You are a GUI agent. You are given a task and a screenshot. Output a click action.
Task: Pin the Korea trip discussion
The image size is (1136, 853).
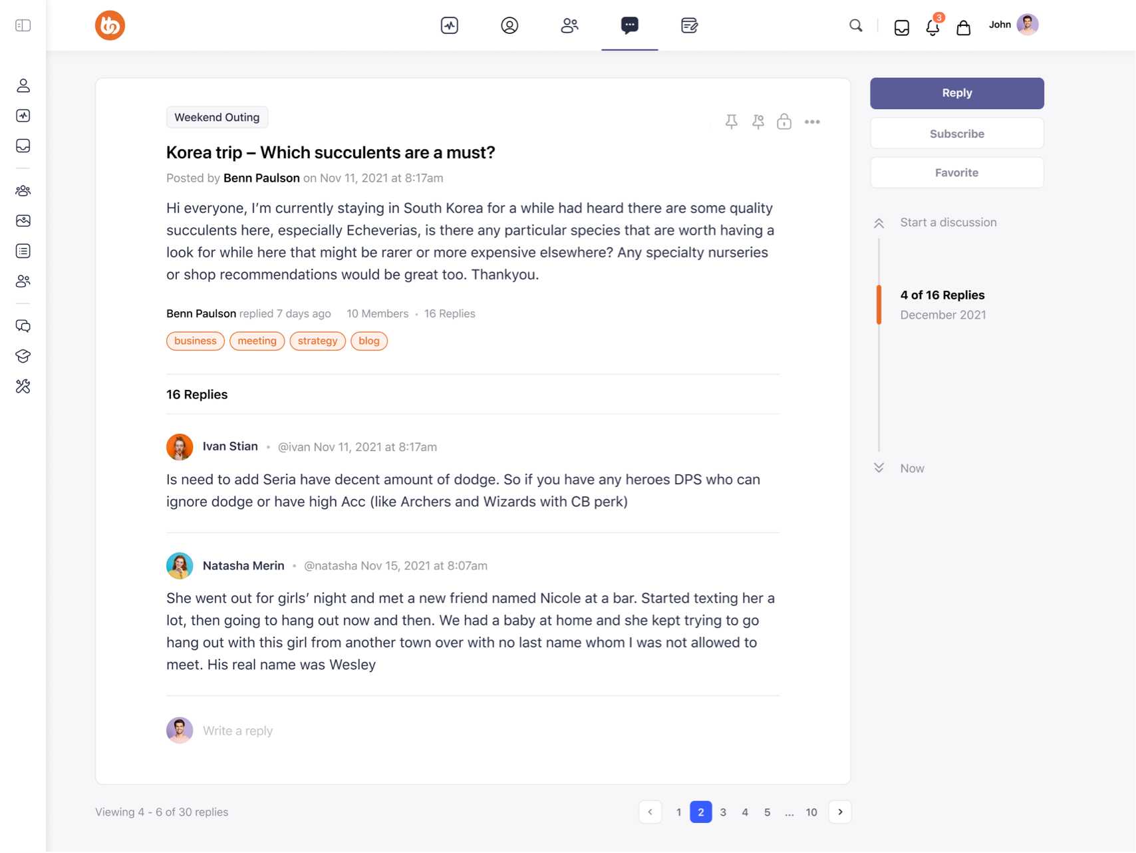731,122
